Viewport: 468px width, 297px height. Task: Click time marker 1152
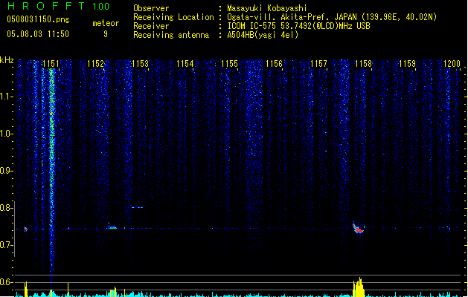click(x=95, y=64)
